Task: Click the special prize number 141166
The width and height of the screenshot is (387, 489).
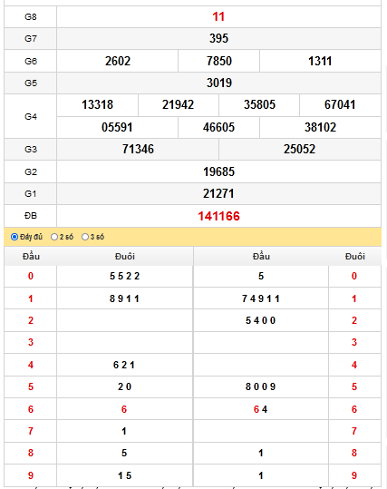Action: pyautogui.click(x=218, y=216)
